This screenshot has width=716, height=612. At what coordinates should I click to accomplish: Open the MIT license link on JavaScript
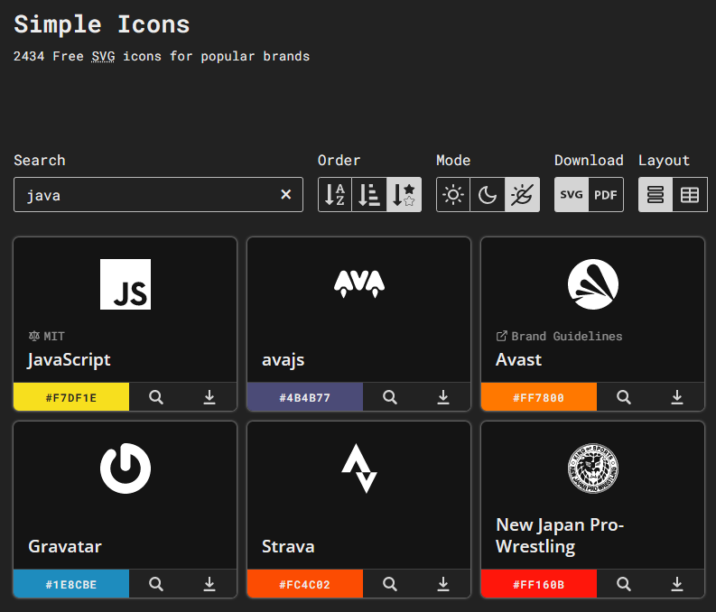47,337
